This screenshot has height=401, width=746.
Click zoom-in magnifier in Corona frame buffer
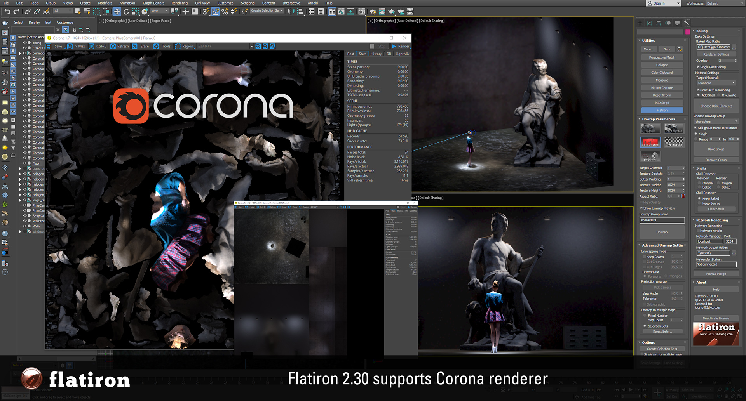(258, 46)
